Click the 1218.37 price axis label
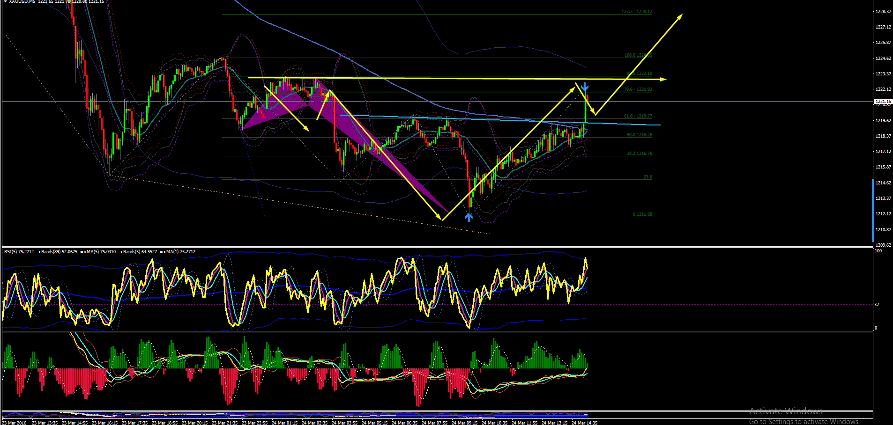The width and height of the screenshot is (893, 425). [x=883, y=136]
